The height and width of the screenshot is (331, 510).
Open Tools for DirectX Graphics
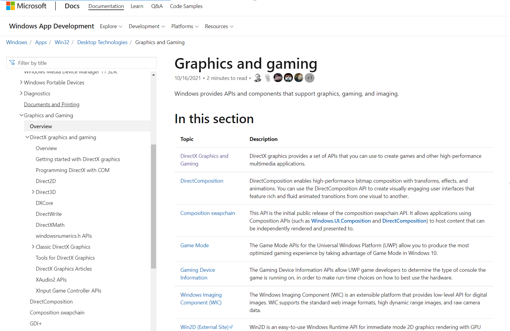click(65, 258)
